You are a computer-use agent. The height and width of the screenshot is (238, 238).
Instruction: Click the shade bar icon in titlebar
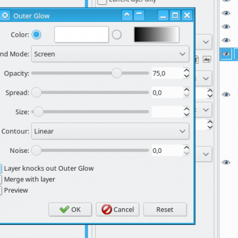click(139, 15)
